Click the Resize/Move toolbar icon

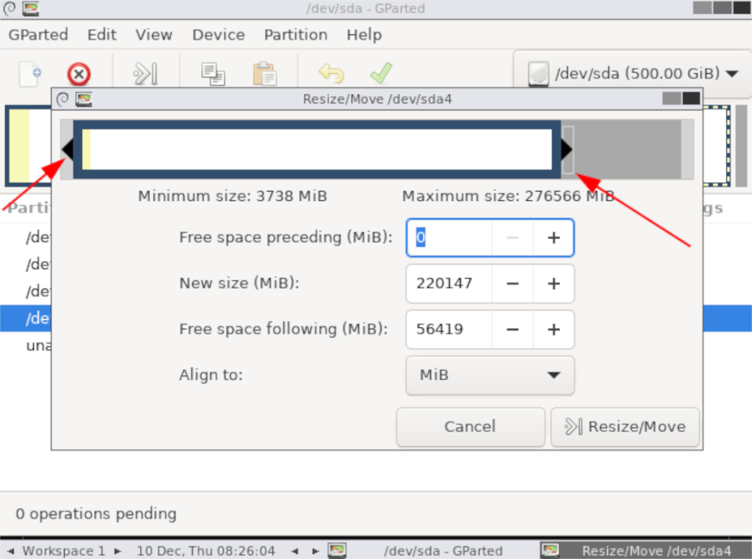[x=145, y=73]
